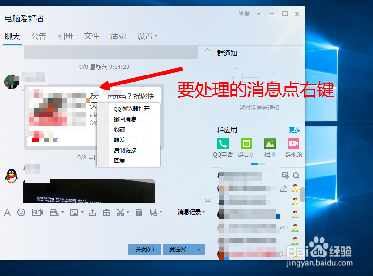Open the black screen photo in chat

click(x=89, y=192)
